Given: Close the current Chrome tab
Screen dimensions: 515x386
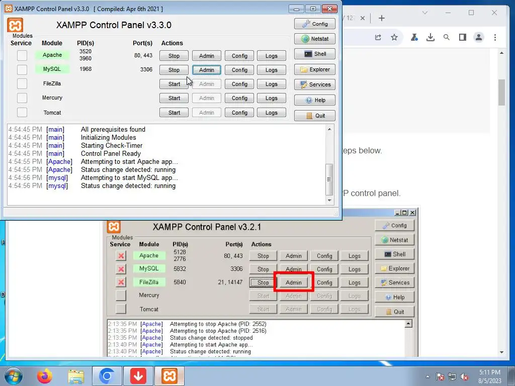Looking at the screenshot, I should click(363, 18).
